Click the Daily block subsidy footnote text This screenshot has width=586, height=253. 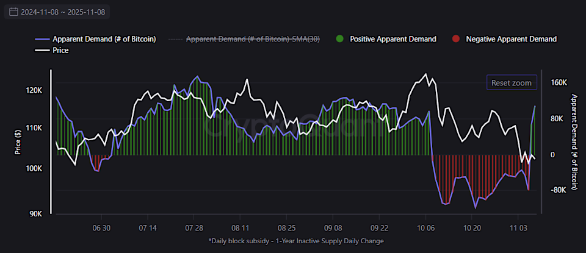click(296, 241)
